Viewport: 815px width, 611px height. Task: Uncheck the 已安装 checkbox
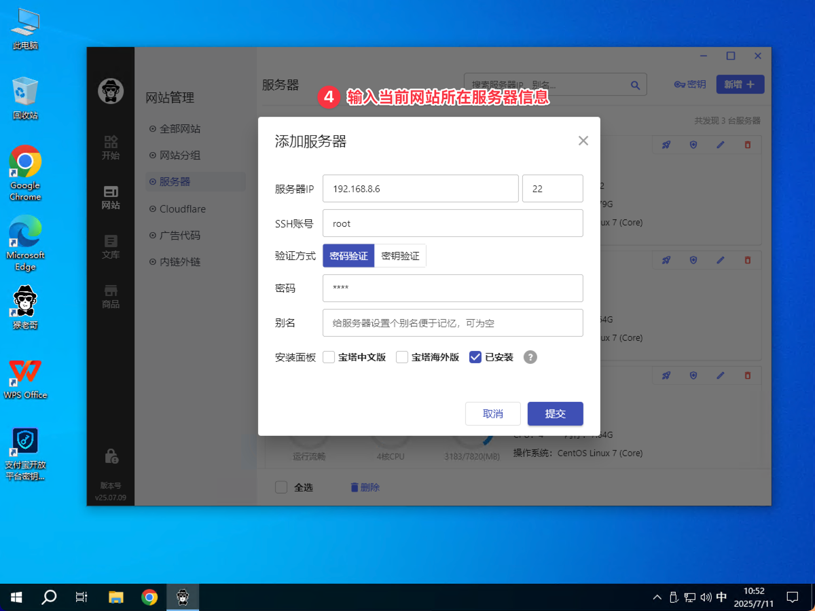pyautogui.click(x=475, y=357)
